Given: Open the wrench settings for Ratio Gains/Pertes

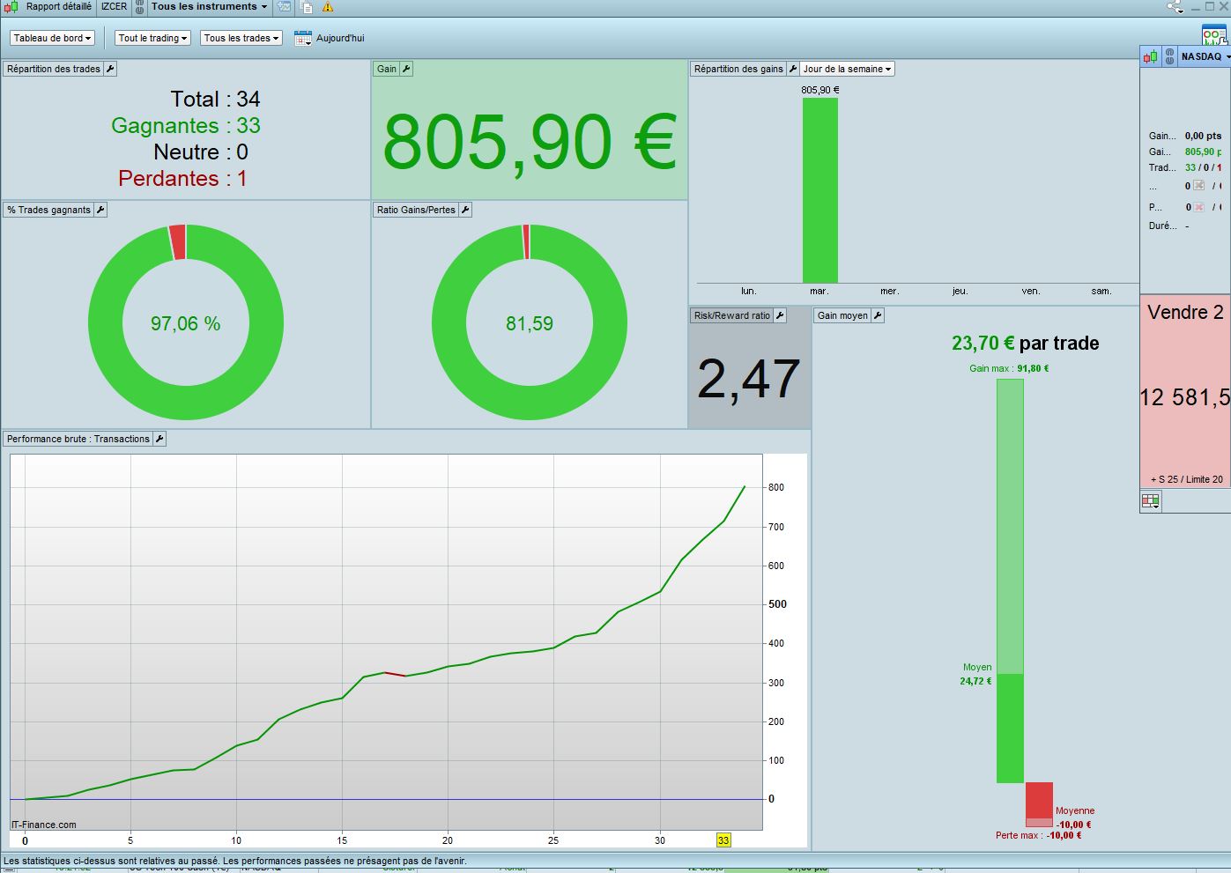Looking at the screenshot, I should point(465,210).
